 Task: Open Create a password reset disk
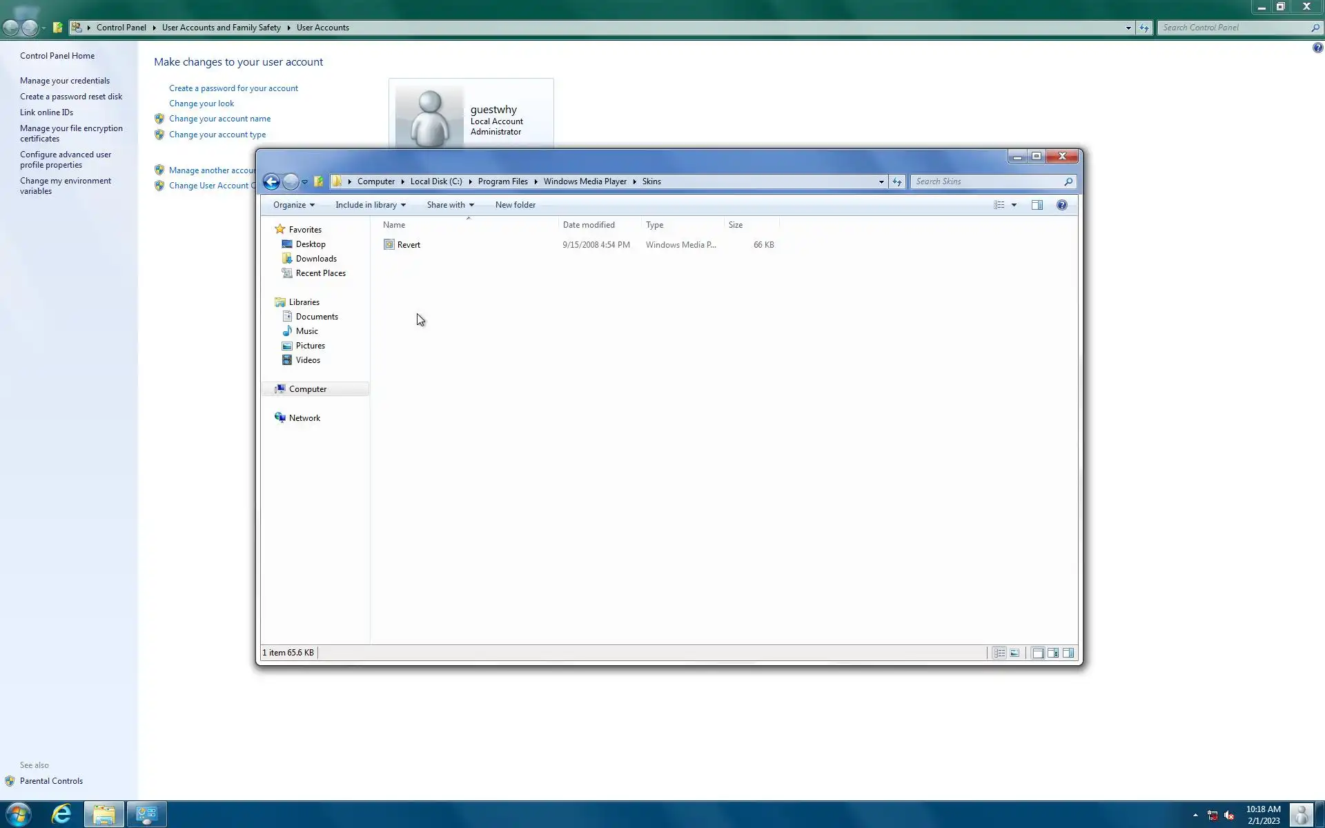(70, 97)
